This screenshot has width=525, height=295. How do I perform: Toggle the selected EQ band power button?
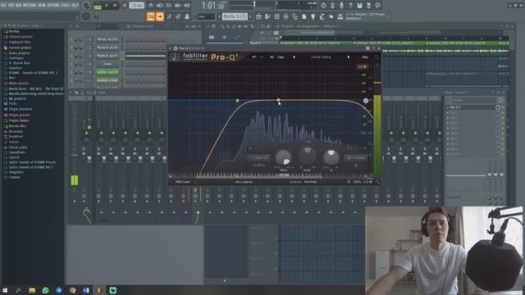click(x=250, y=148)
